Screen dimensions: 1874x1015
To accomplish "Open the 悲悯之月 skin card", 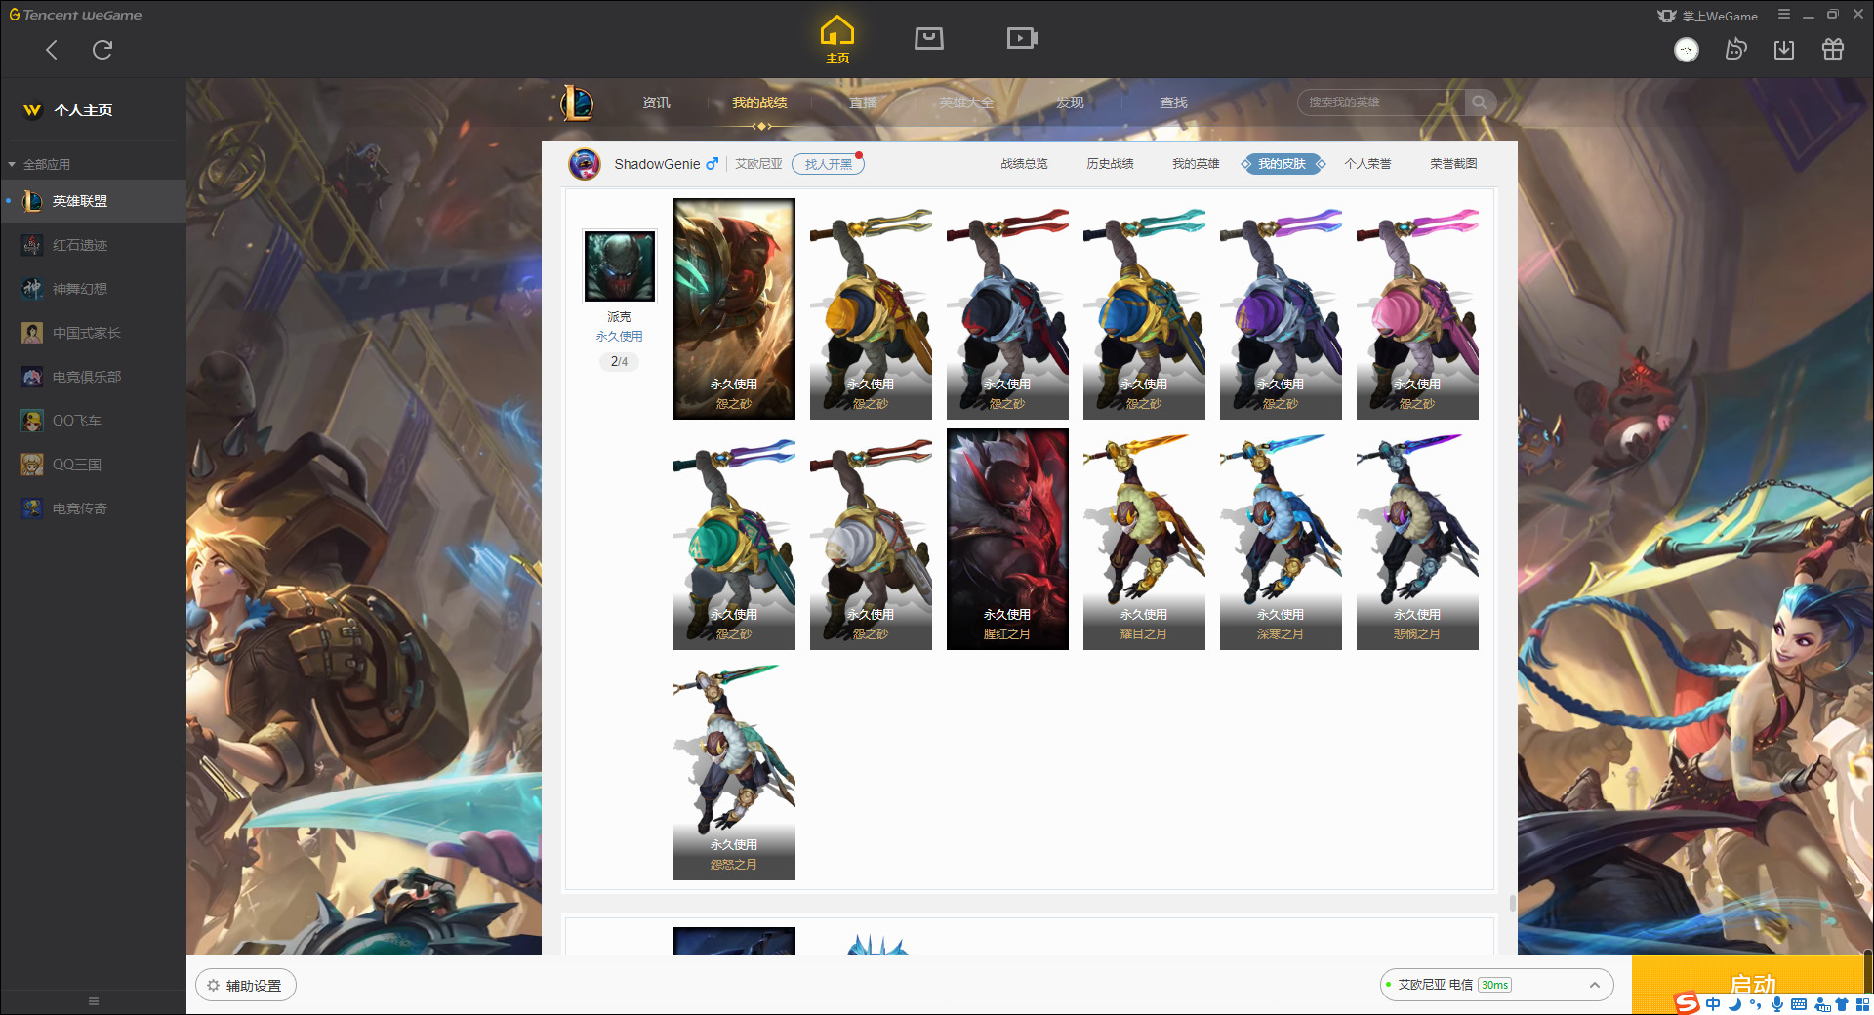I will [x=1417, y=540].
